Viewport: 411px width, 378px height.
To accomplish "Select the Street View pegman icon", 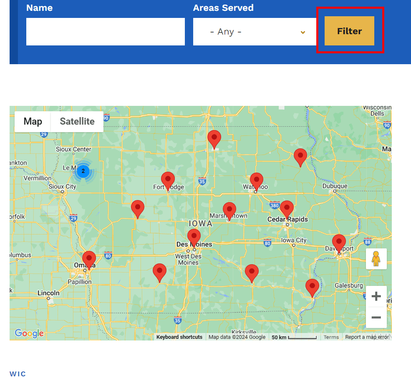I will tap(376, 259).
